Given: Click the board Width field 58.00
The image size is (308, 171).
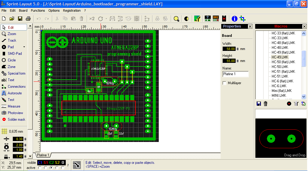Looking at the screenshot, I should [229, 49].
